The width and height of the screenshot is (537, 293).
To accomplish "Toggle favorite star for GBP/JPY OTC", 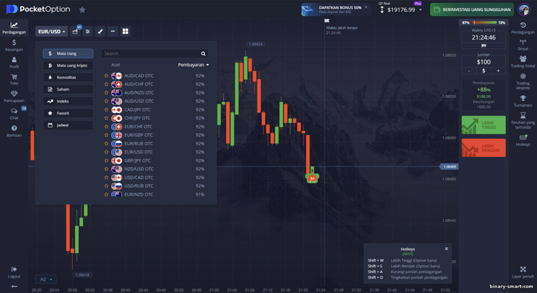I will click(106, 161).
